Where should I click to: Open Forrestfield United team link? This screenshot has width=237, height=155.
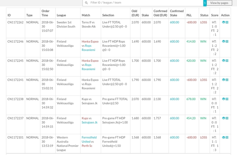pos(89,139)
